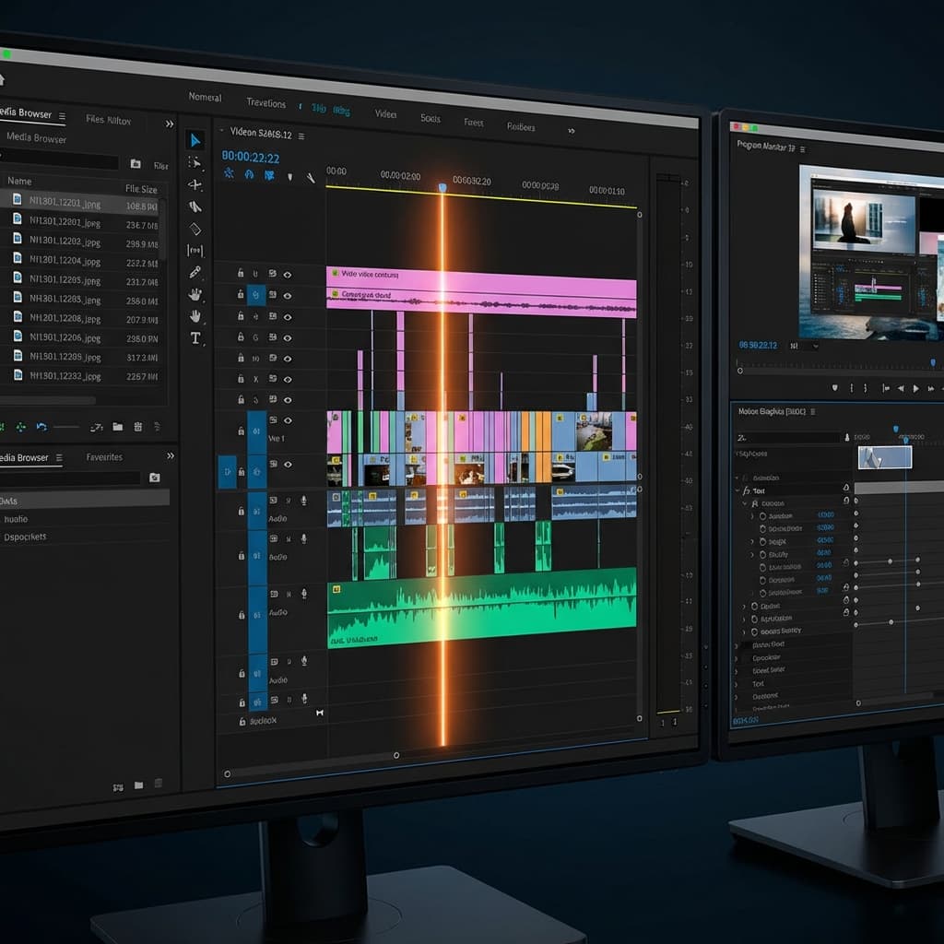
Task: Click the new folder icon beside search
Action: click(x=136, y=164)
